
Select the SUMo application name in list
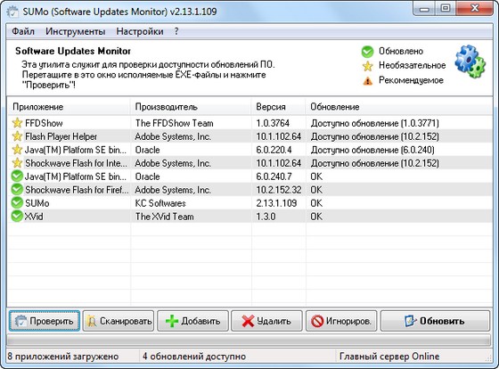37,203
